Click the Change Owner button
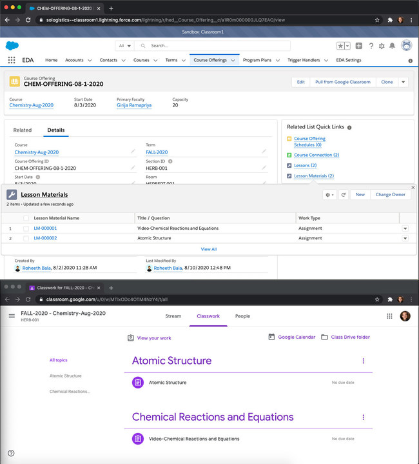The height and width of the screenshot is (464, 419). tap(391, 195)
